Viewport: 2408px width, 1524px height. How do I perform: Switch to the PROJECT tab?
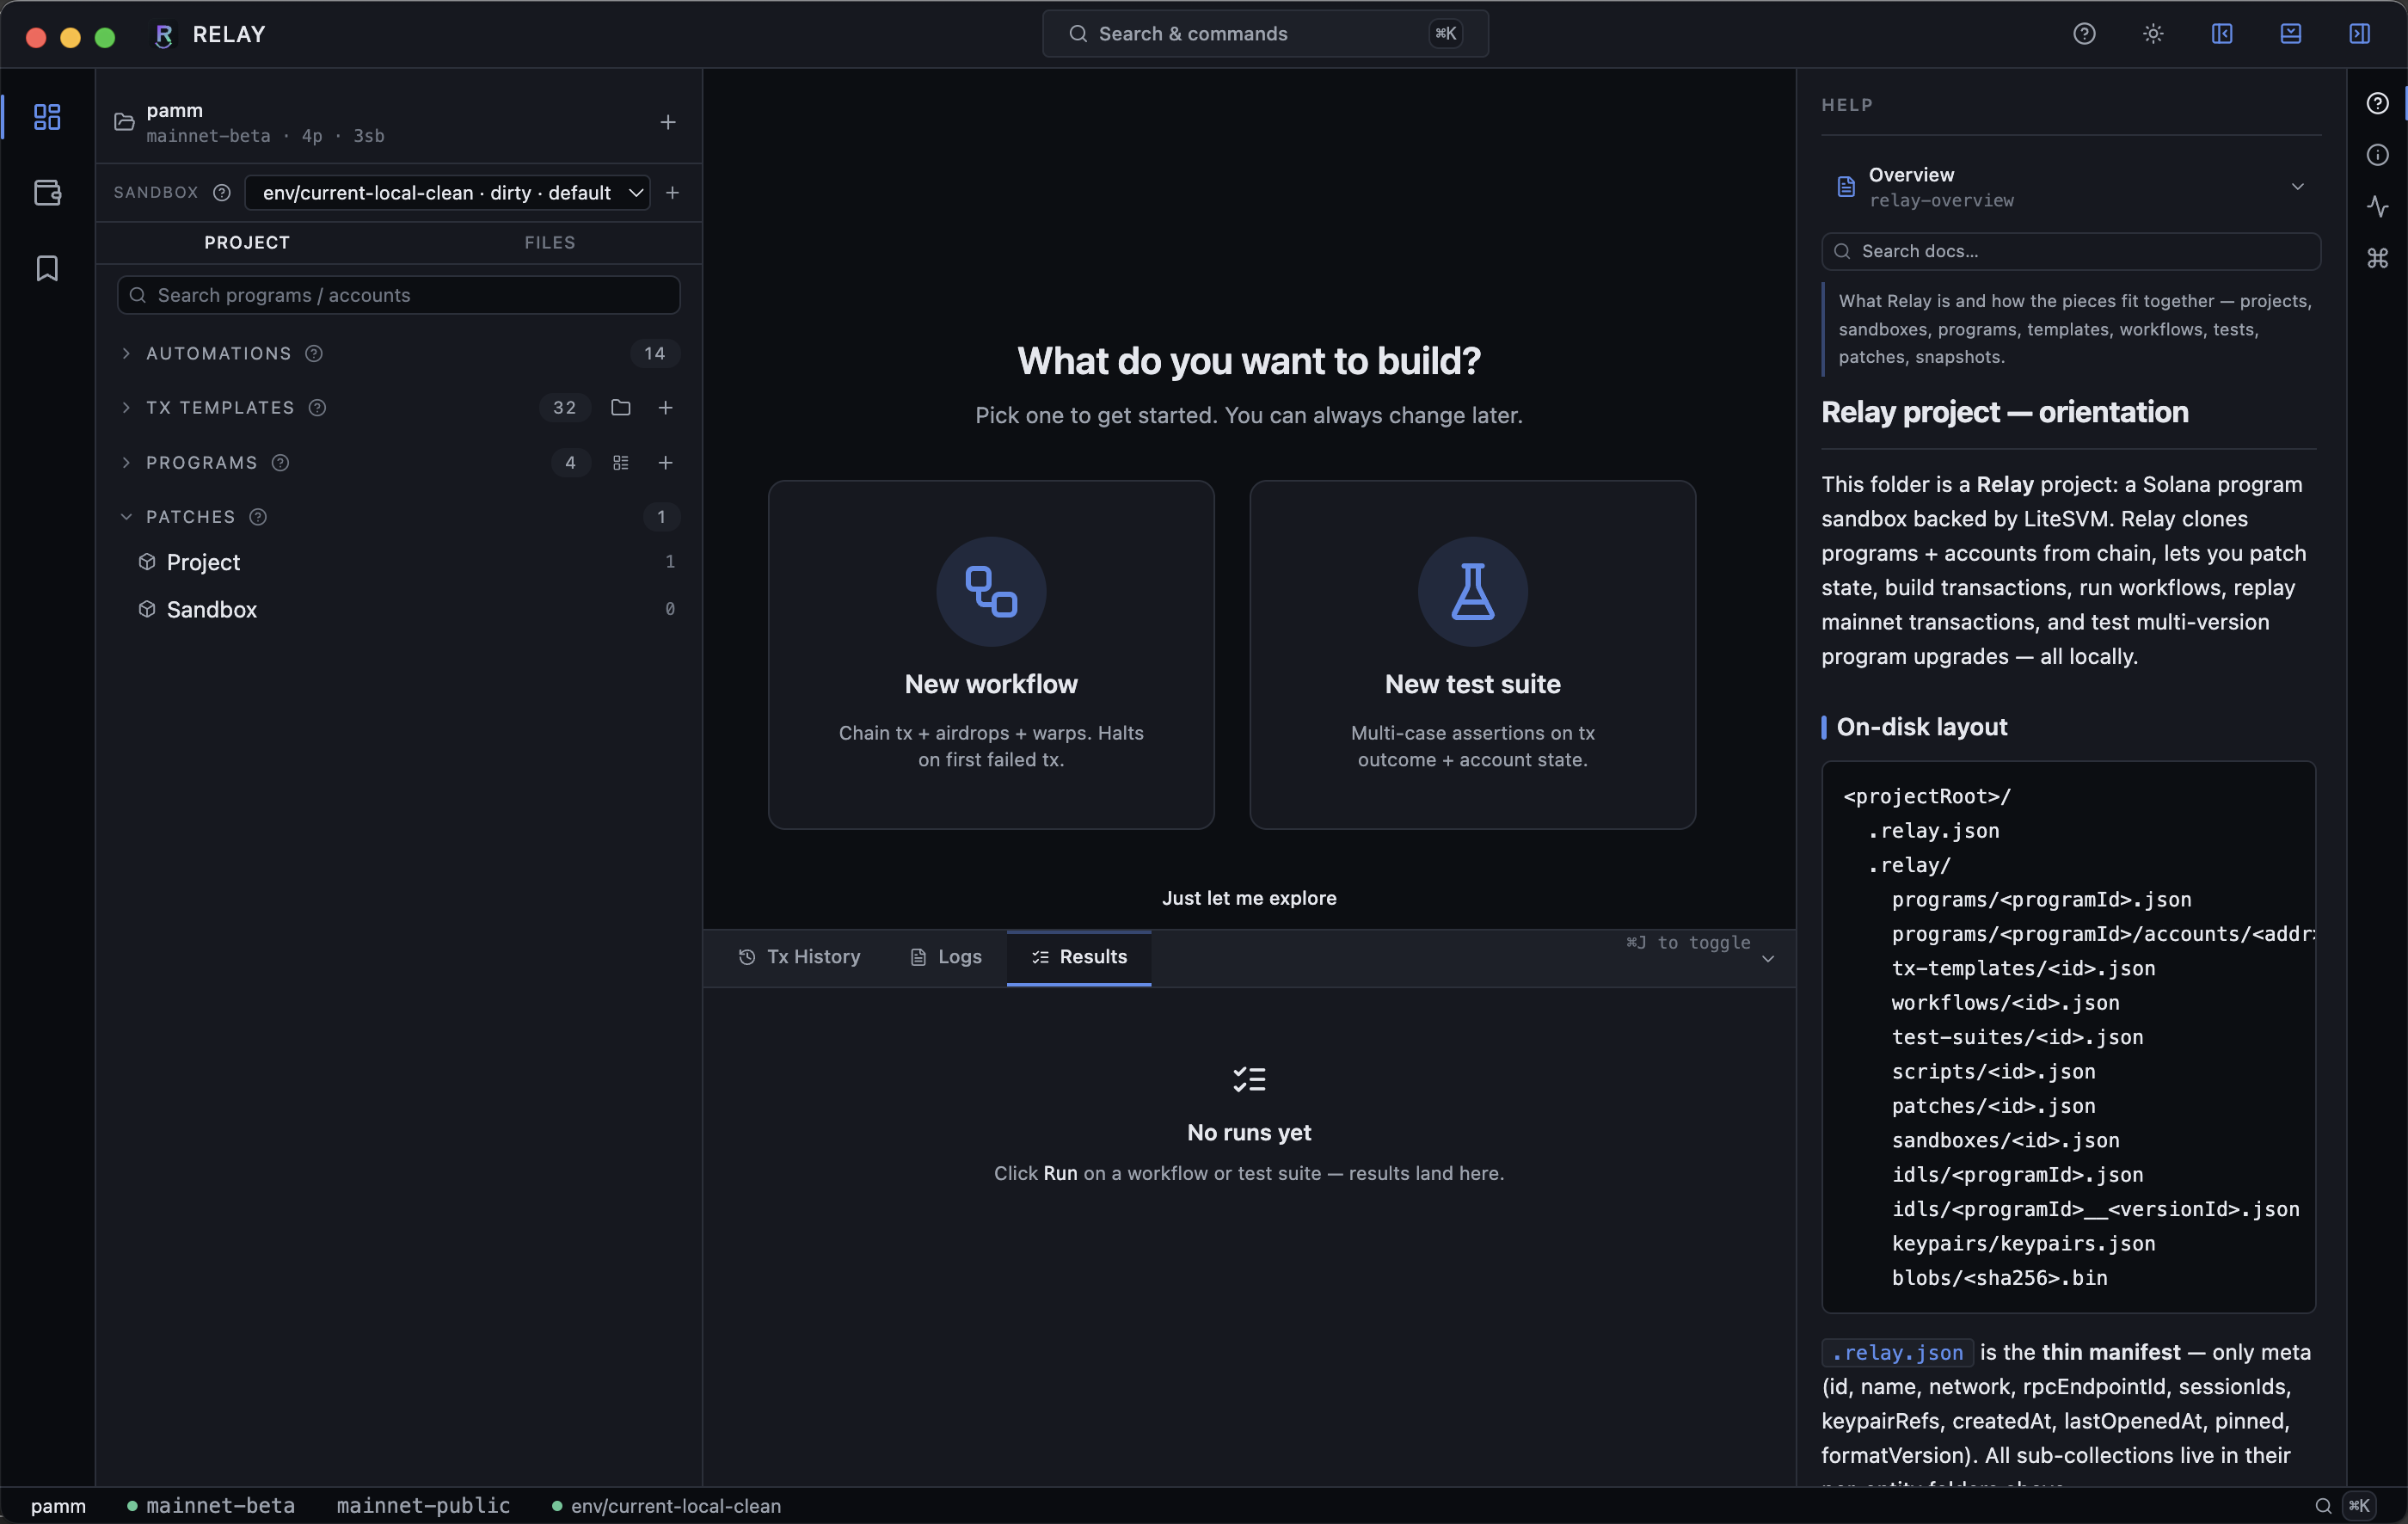(x=247, y=242)
